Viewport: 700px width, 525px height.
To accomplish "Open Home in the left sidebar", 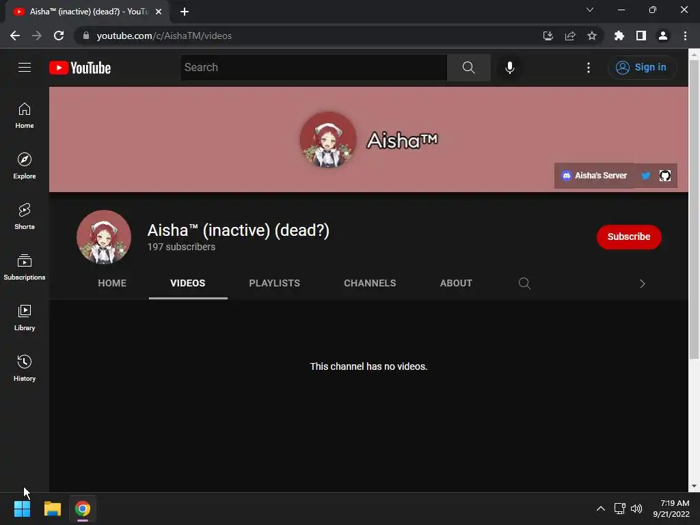I will pos(25,116).
